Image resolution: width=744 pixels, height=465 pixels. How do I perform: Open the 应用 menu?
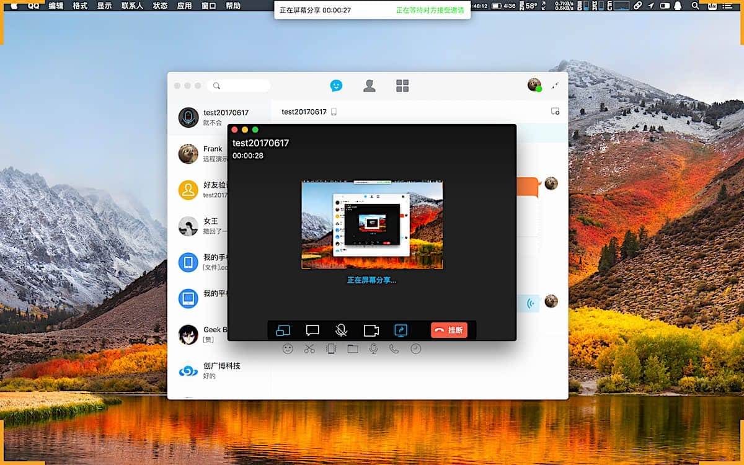pos(184,6)
